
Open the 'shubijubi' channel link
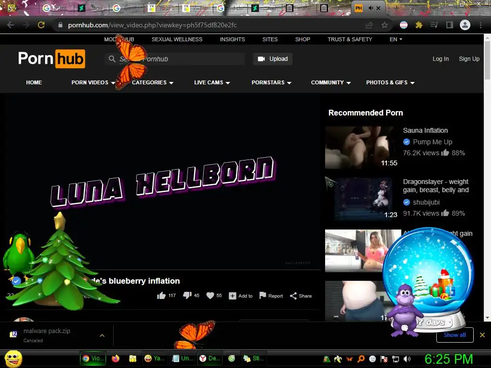[x=426, y=203]
